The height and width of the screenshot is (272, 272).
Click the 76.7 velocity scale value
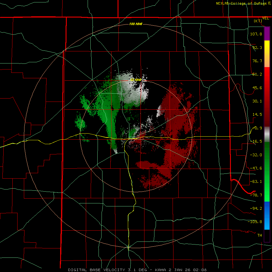(x=257, y=61)
